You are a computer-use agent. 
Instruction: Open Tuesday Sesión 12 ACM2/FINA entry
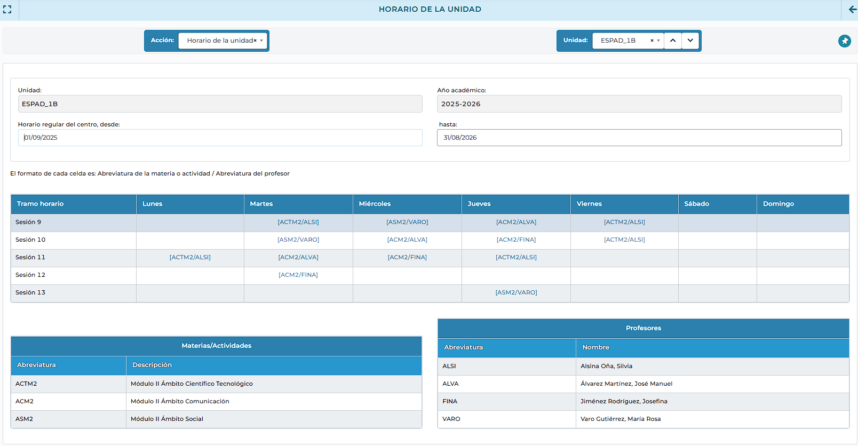point(298,275)
